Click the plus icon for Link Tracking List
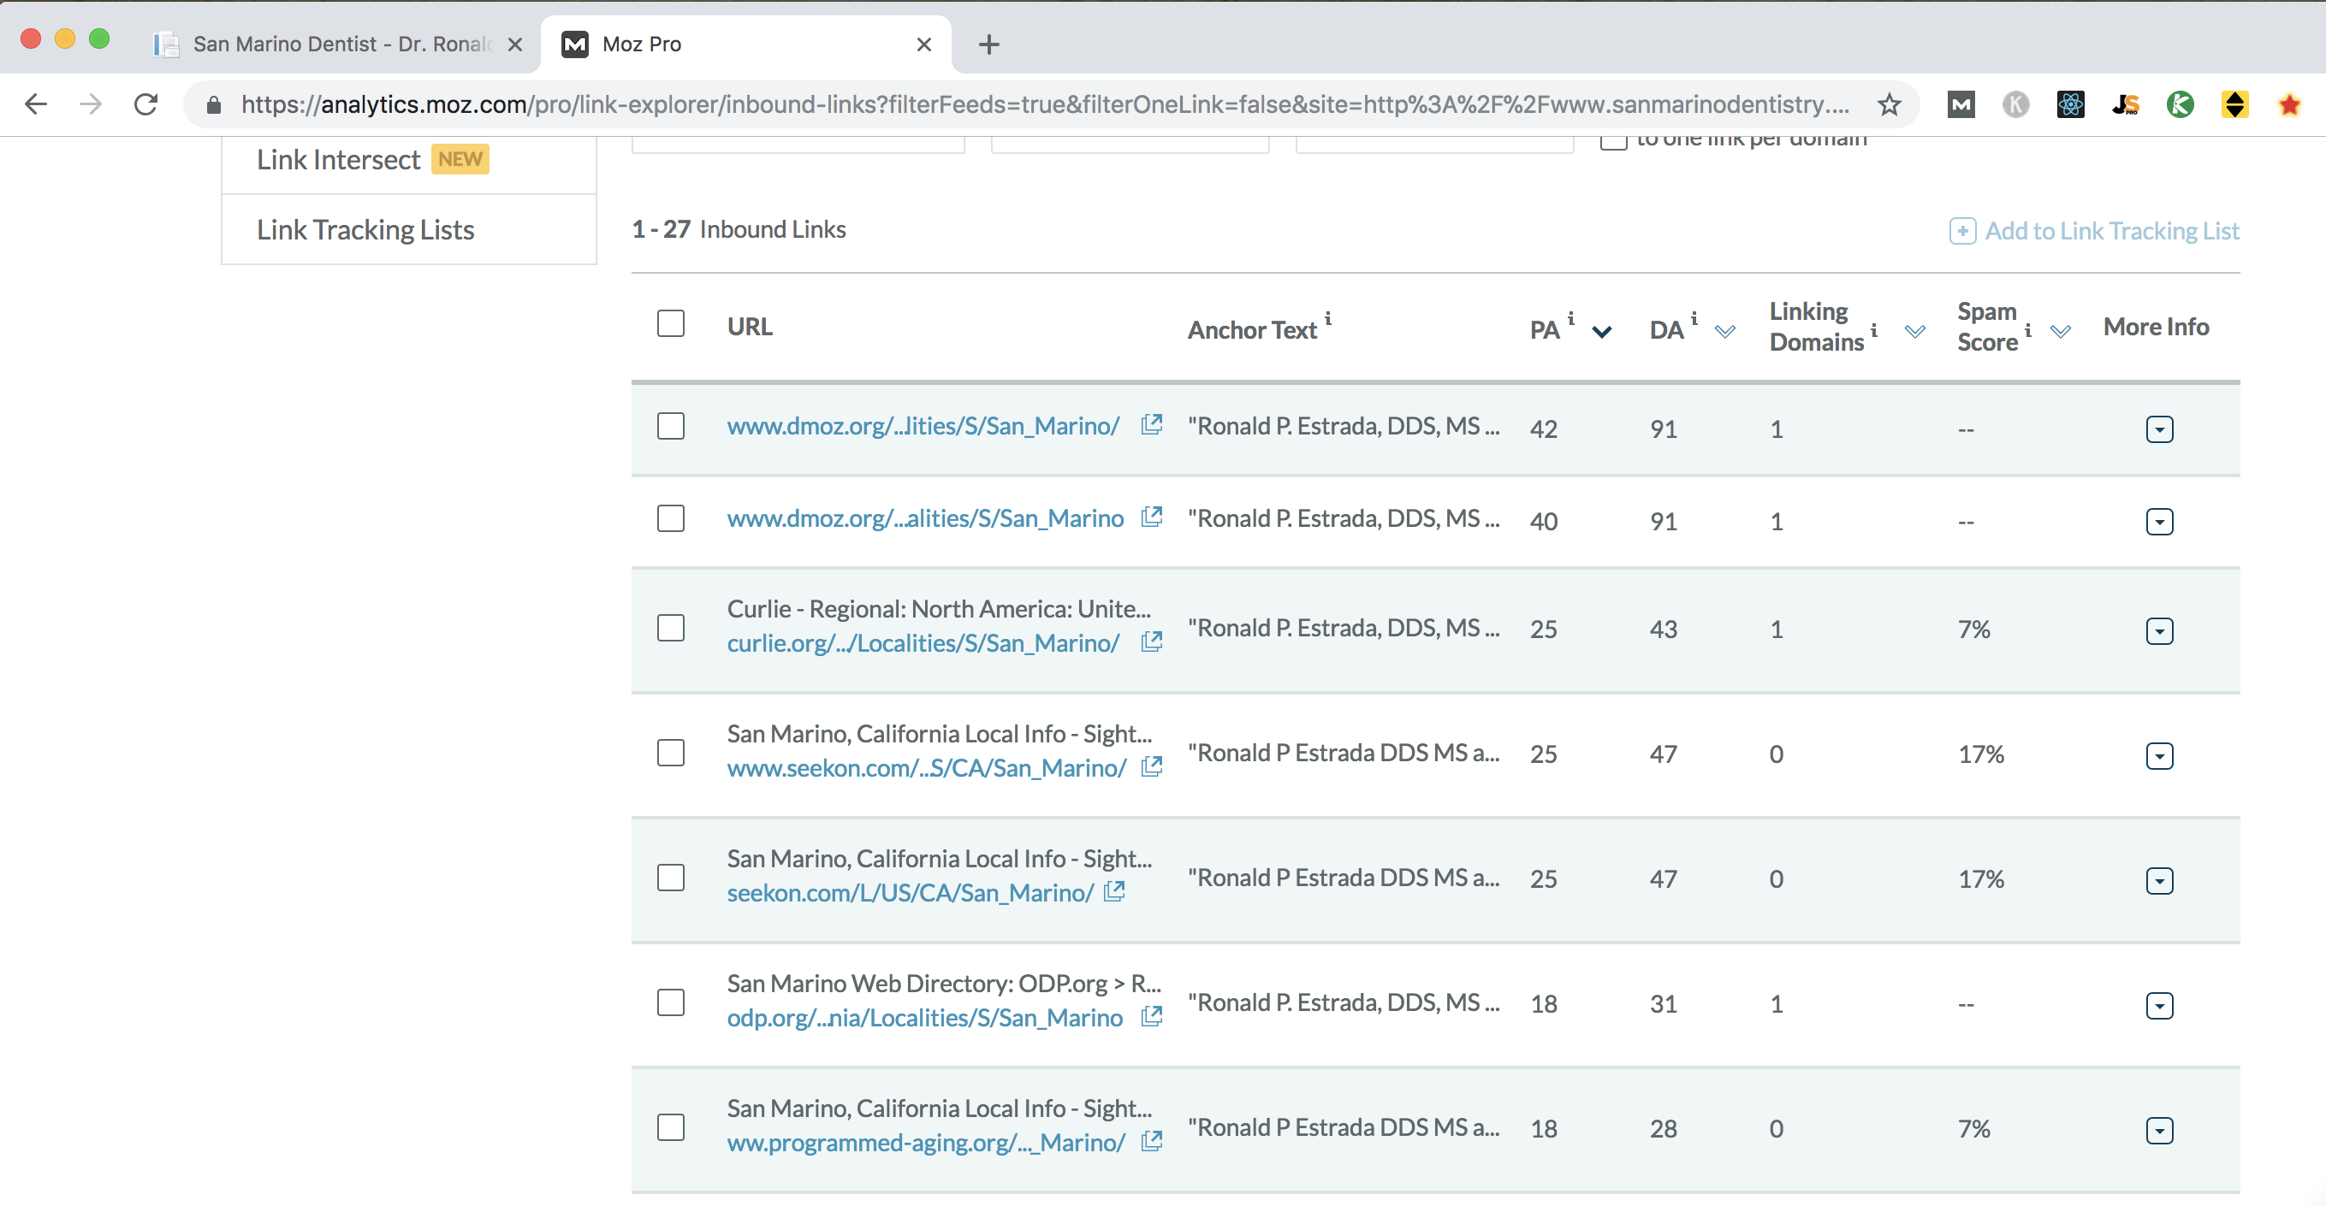Image resolution: width=2326 pixels, height=1206 pixels. 1962,231
